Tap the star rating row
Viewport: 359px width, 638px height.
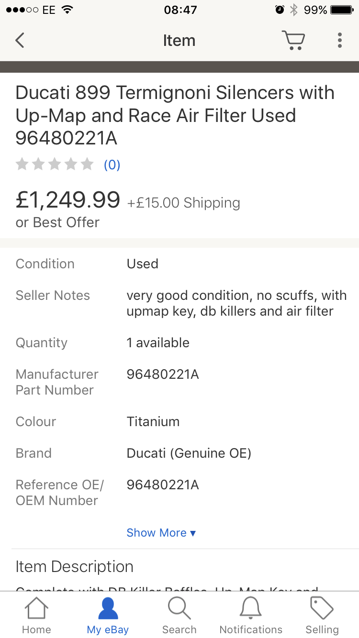coord(55,165)
